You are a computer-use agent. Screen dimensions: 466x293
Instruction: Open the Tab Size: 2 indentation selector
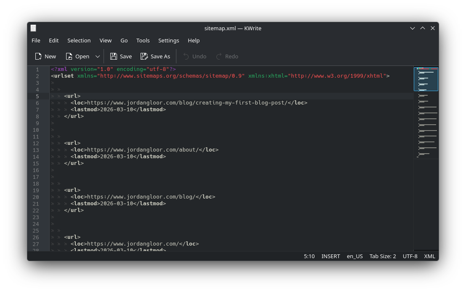tap(383, 256)
